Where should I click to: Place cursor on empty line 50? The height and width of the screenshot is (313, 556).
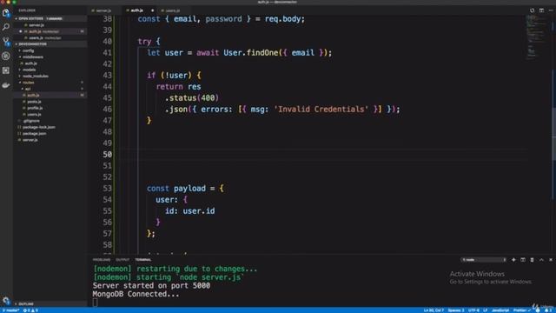(322, 155)
